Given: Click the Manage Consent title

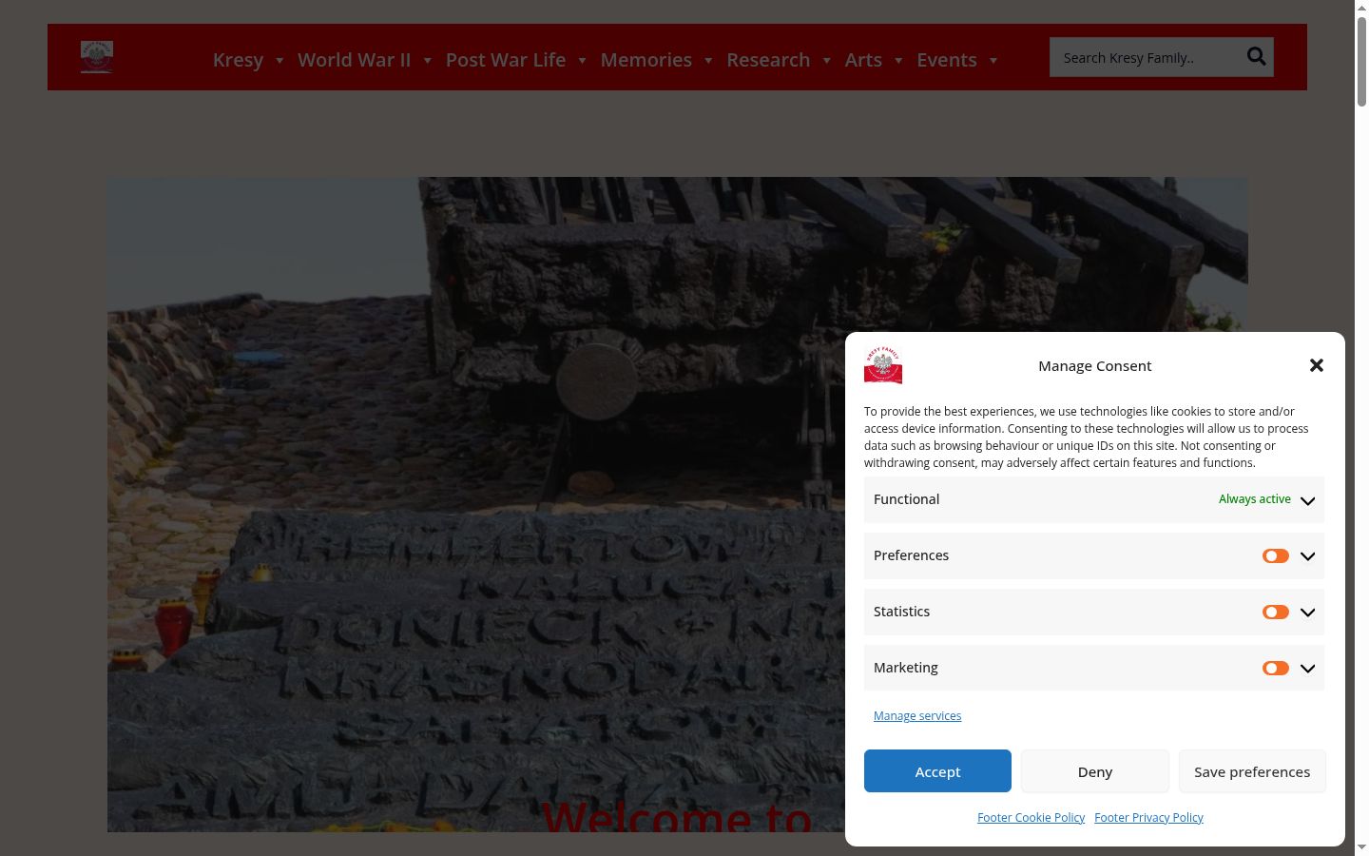Looking at the screenshot, I should coord(1094,365).
